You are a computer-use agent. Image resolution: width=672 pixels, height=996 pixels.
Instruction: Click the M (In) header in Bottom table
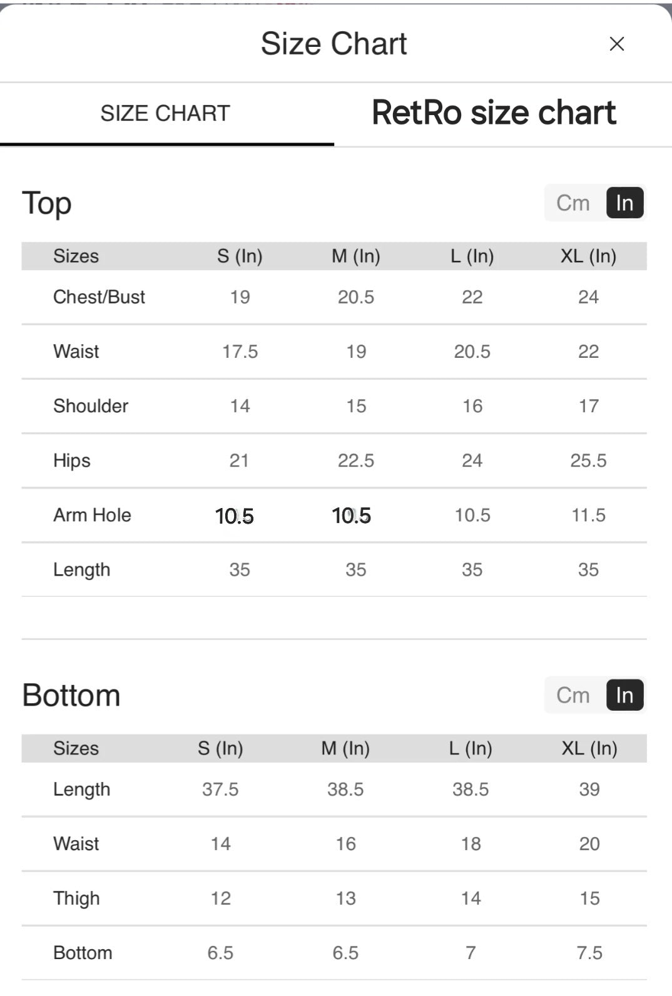coord(345,748)
